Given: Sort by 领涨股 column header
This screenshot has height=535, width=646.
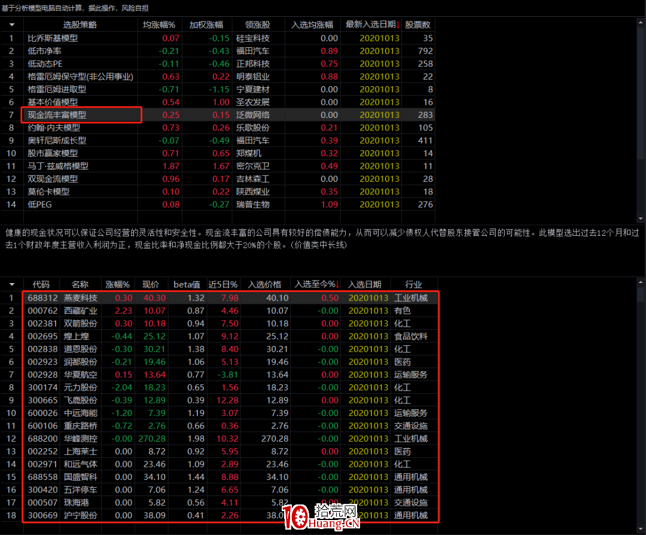Looking at the screenshot, I should click(x=257, y=25).
